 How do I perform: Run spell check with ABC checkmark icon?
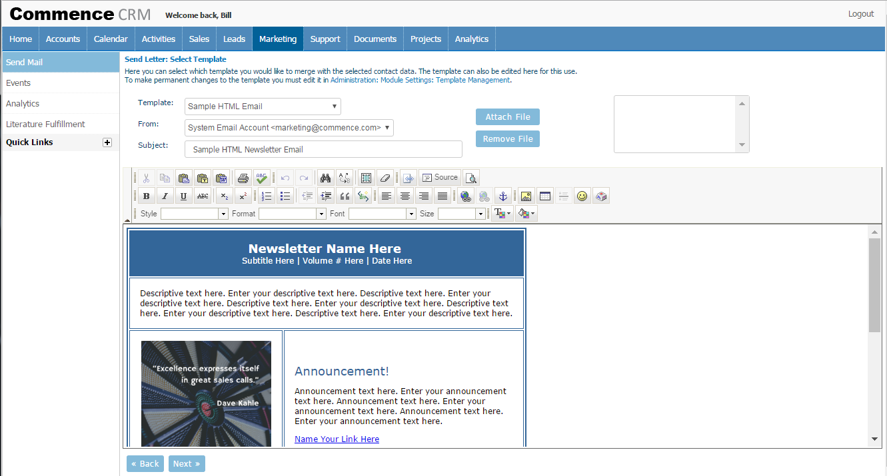point(262,178)
